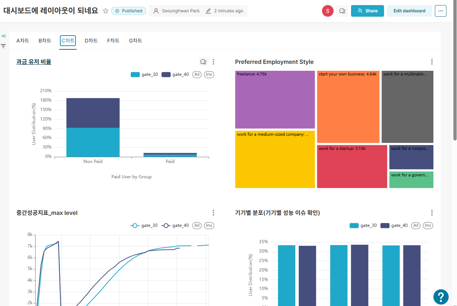The image size is (457, 306).
Task: Click the 2 minutes ago edit time
Action: pos(224,11)
